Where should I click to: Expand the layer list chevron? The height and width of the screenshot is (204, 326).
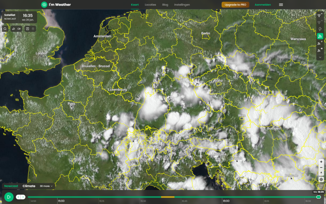click(x=320, y=57)
